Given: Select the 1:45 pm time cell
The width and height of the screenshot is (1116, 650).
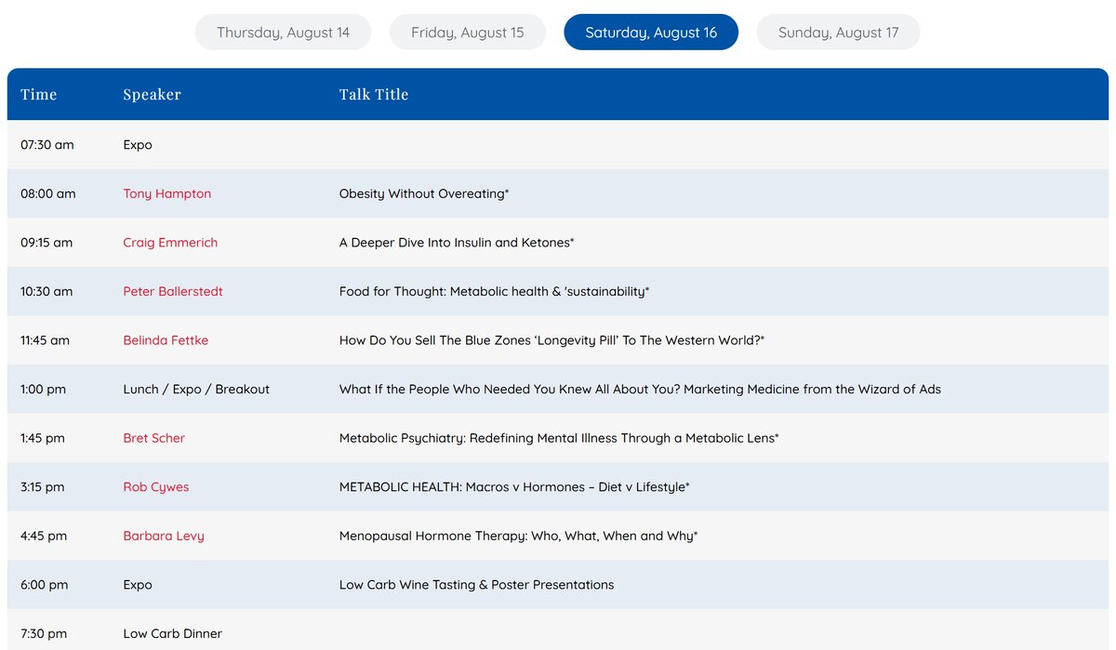Looking at the screenshot, I should 43,438.
